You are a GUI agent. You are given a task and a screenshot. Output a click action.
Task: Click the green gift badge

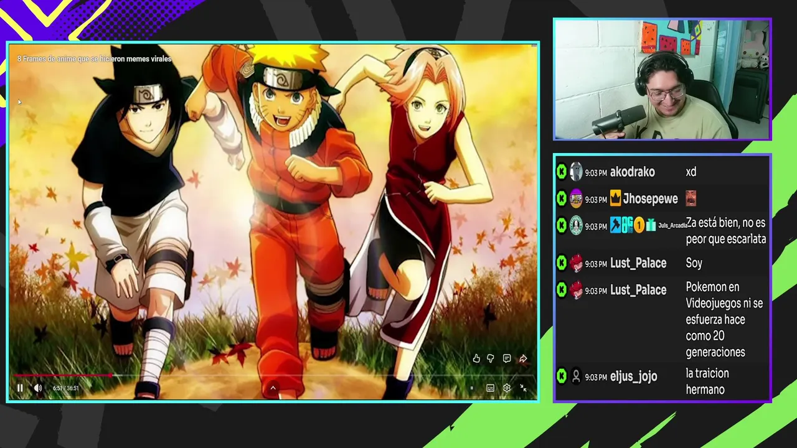651,225
